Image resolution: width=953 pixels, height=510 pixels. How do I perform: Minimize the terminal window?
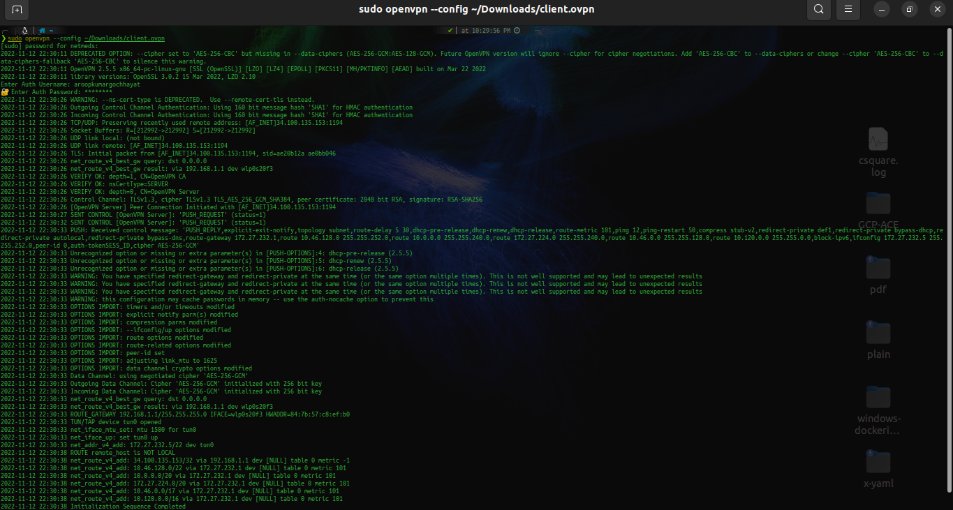[x=883, y=10]
